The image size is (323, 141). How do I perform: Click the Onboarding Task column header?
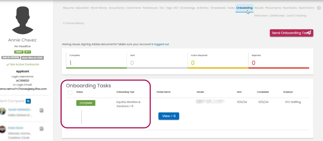pos(125,92)
